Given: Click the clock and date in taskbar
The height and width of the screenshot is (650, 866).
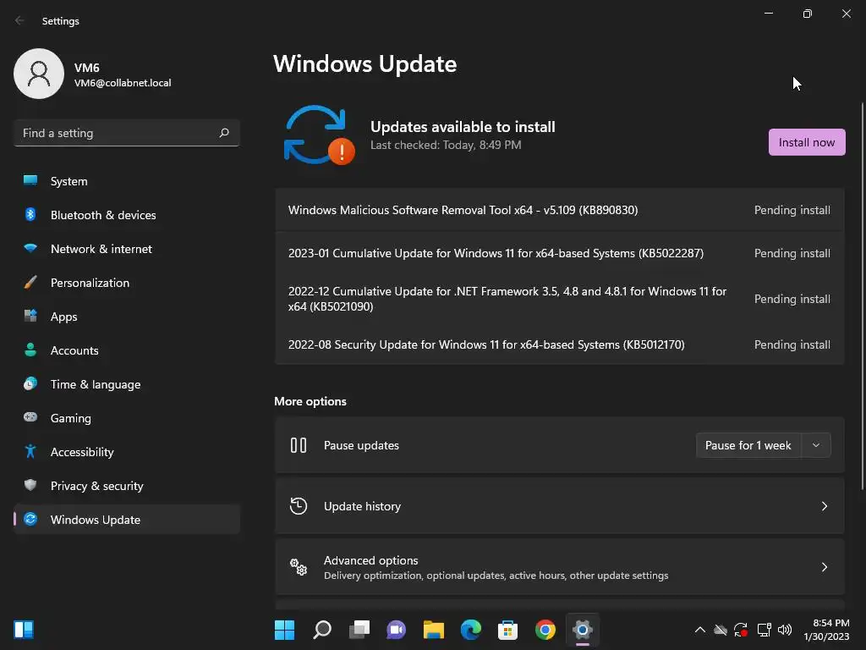Looking at the screenshot, I should [826, 630].
